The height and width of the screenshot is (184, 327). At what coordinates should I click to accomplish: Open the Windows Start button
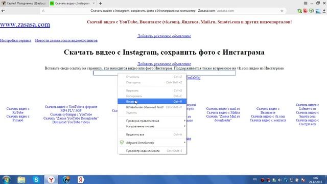click(x=6, y=180)
